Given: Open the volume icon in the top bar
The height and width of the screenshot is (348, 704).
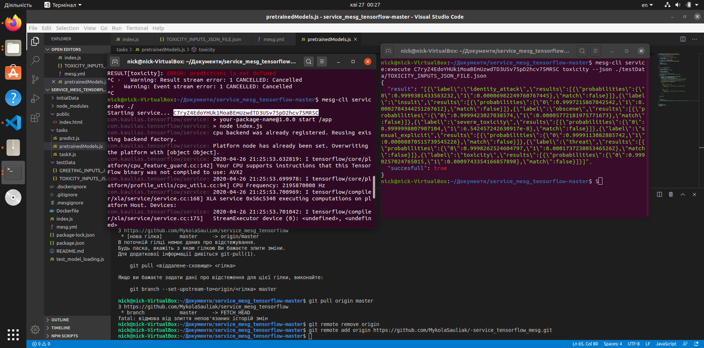Looking at the screenshot, I should click(x=678, y=5).
